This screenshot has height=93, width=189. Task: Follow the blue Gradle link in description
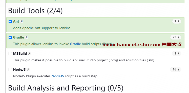[x=75, y=44]
